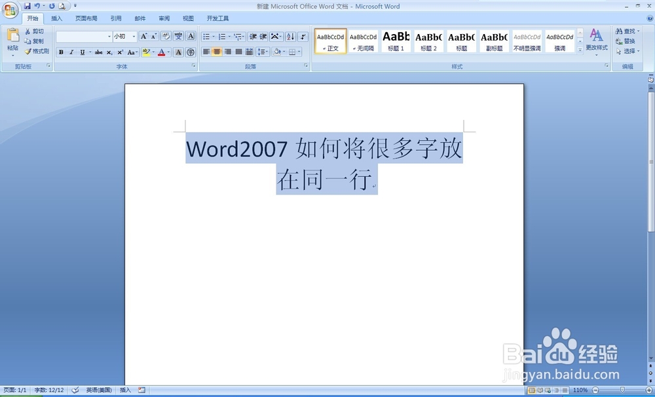This screenshot has width=655, height=397.
Task: Switch to Full Screen Reading view
Action: tap(540, 390)
